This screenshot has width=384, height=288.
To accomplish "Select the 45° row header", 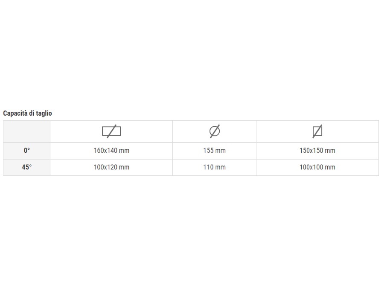I will [27, 167].
